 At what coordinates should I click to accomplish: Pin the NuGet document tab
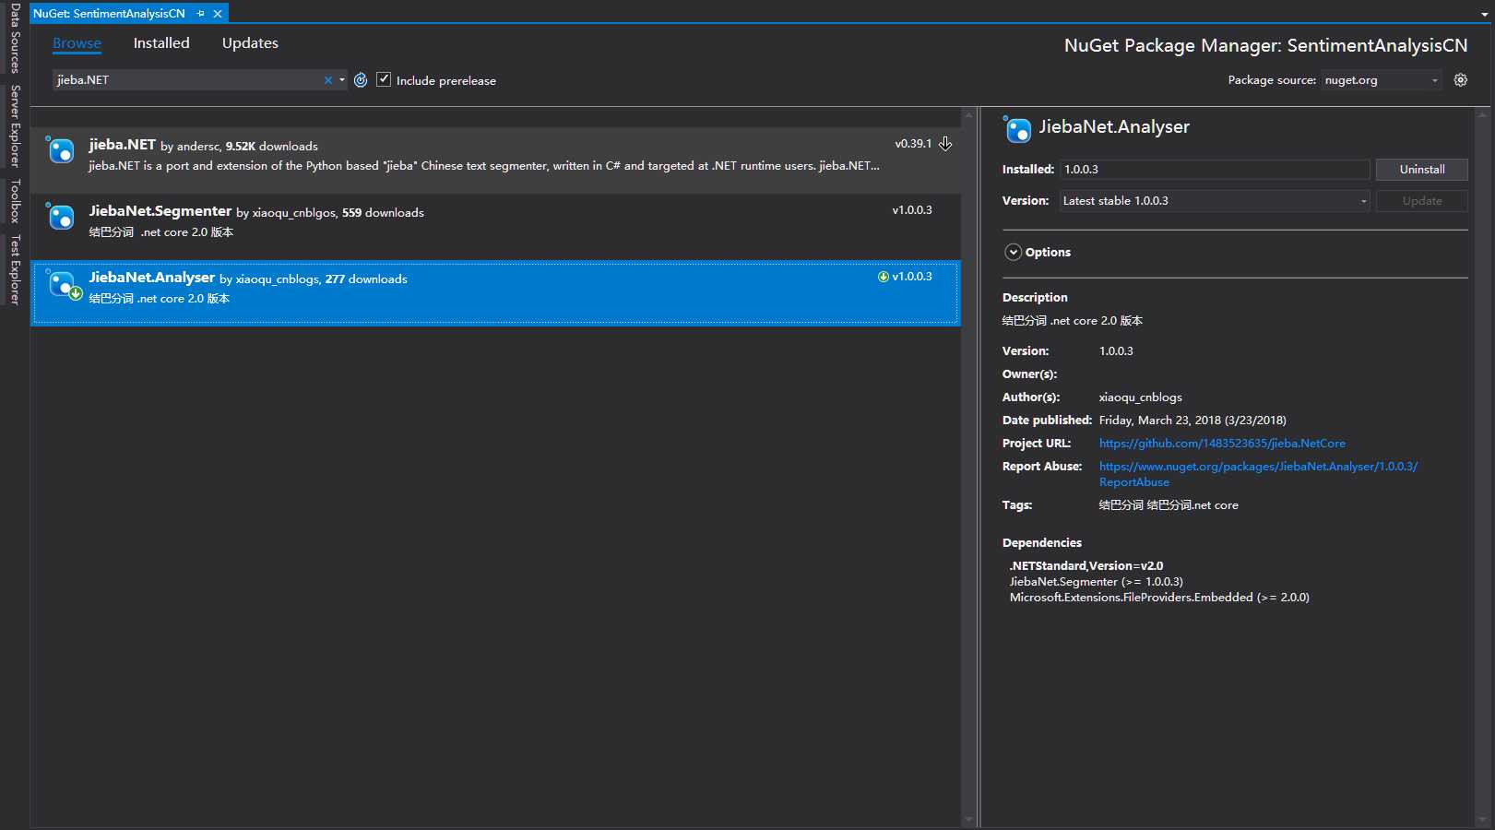[200, 14]
